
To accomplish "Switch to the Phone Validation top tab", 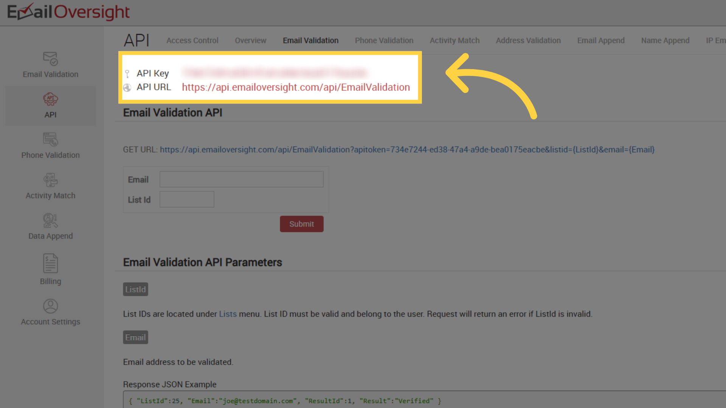I will 384,40.
